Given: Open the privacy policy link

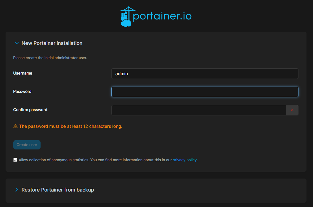Looking at the screenshot, I should pos(185,160).
